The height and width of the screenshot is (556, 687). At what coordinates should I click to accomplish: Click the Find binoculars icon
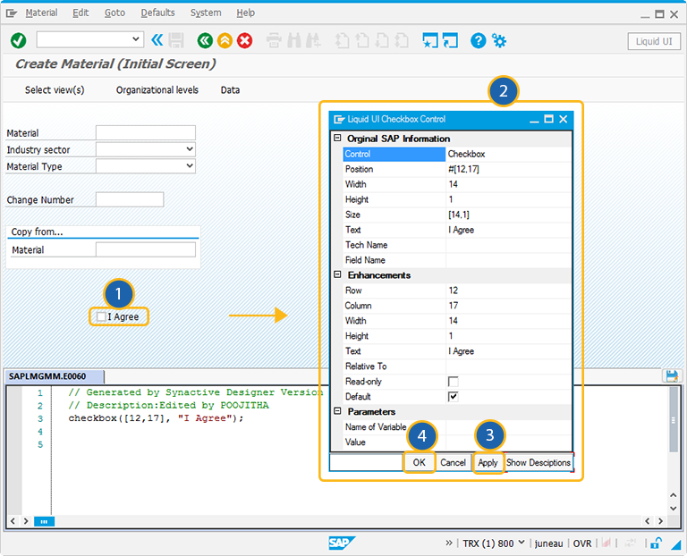(x=294, y=41)
